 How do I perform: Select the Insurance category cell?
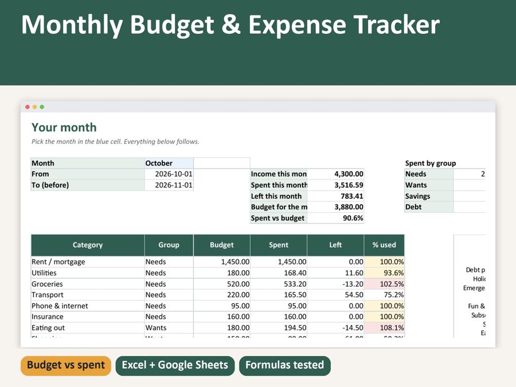tap(88, 316)
